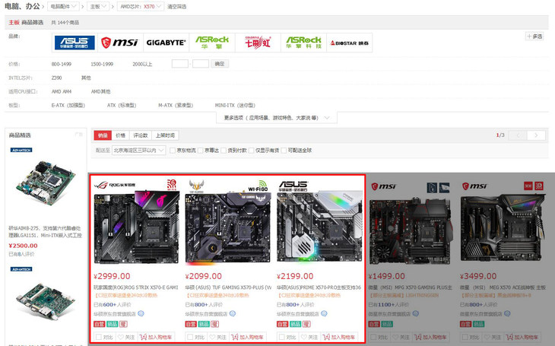
Task: Open seller chat icon for ¥2099.00 TUF GAMING board
Action: click(x=233, y=313)
